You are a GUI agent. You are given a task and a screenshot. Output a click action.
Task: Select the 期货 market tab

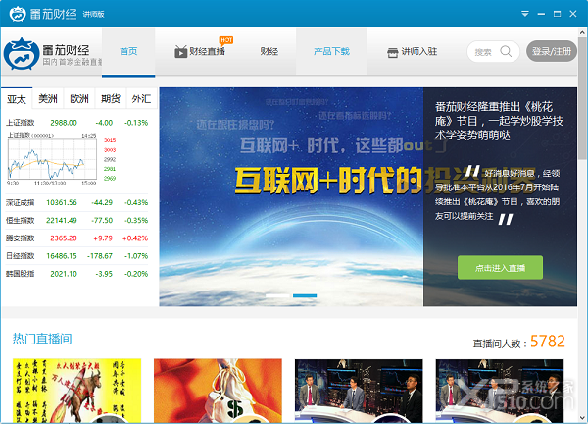[111, 99]
